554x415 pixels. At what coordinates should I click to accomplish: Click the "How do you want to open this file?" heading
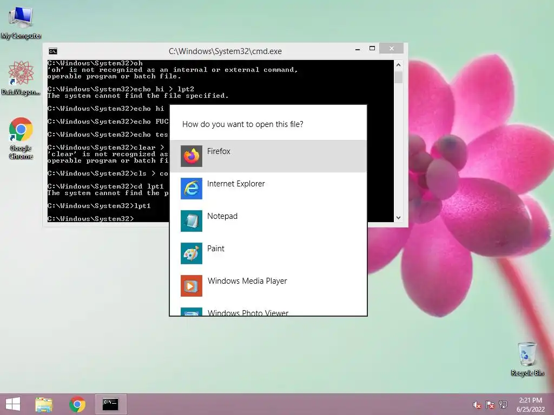point(243,124)
